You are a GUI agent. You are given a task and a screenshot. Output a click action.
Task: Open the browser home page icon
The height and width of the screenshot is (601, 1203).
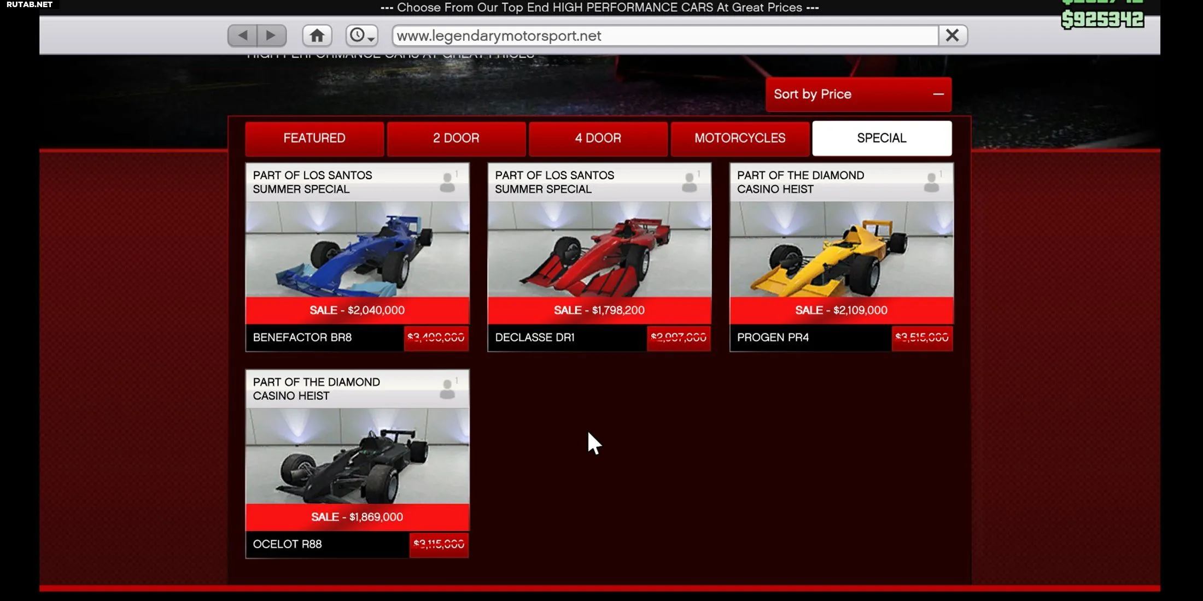[x=317, y=36]
